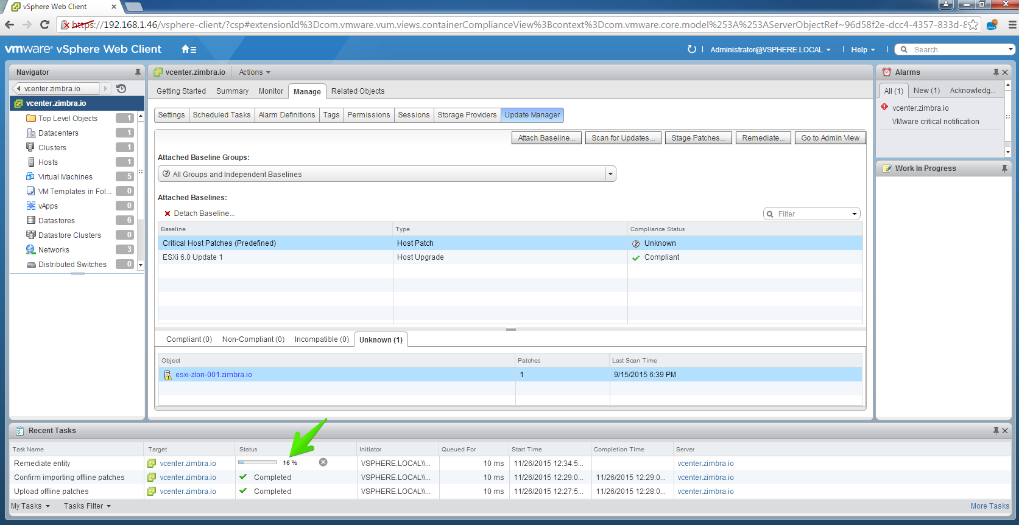Pin the Navigator panel
The width and height of the screenshot is (1019, 525).
point(138,72)
